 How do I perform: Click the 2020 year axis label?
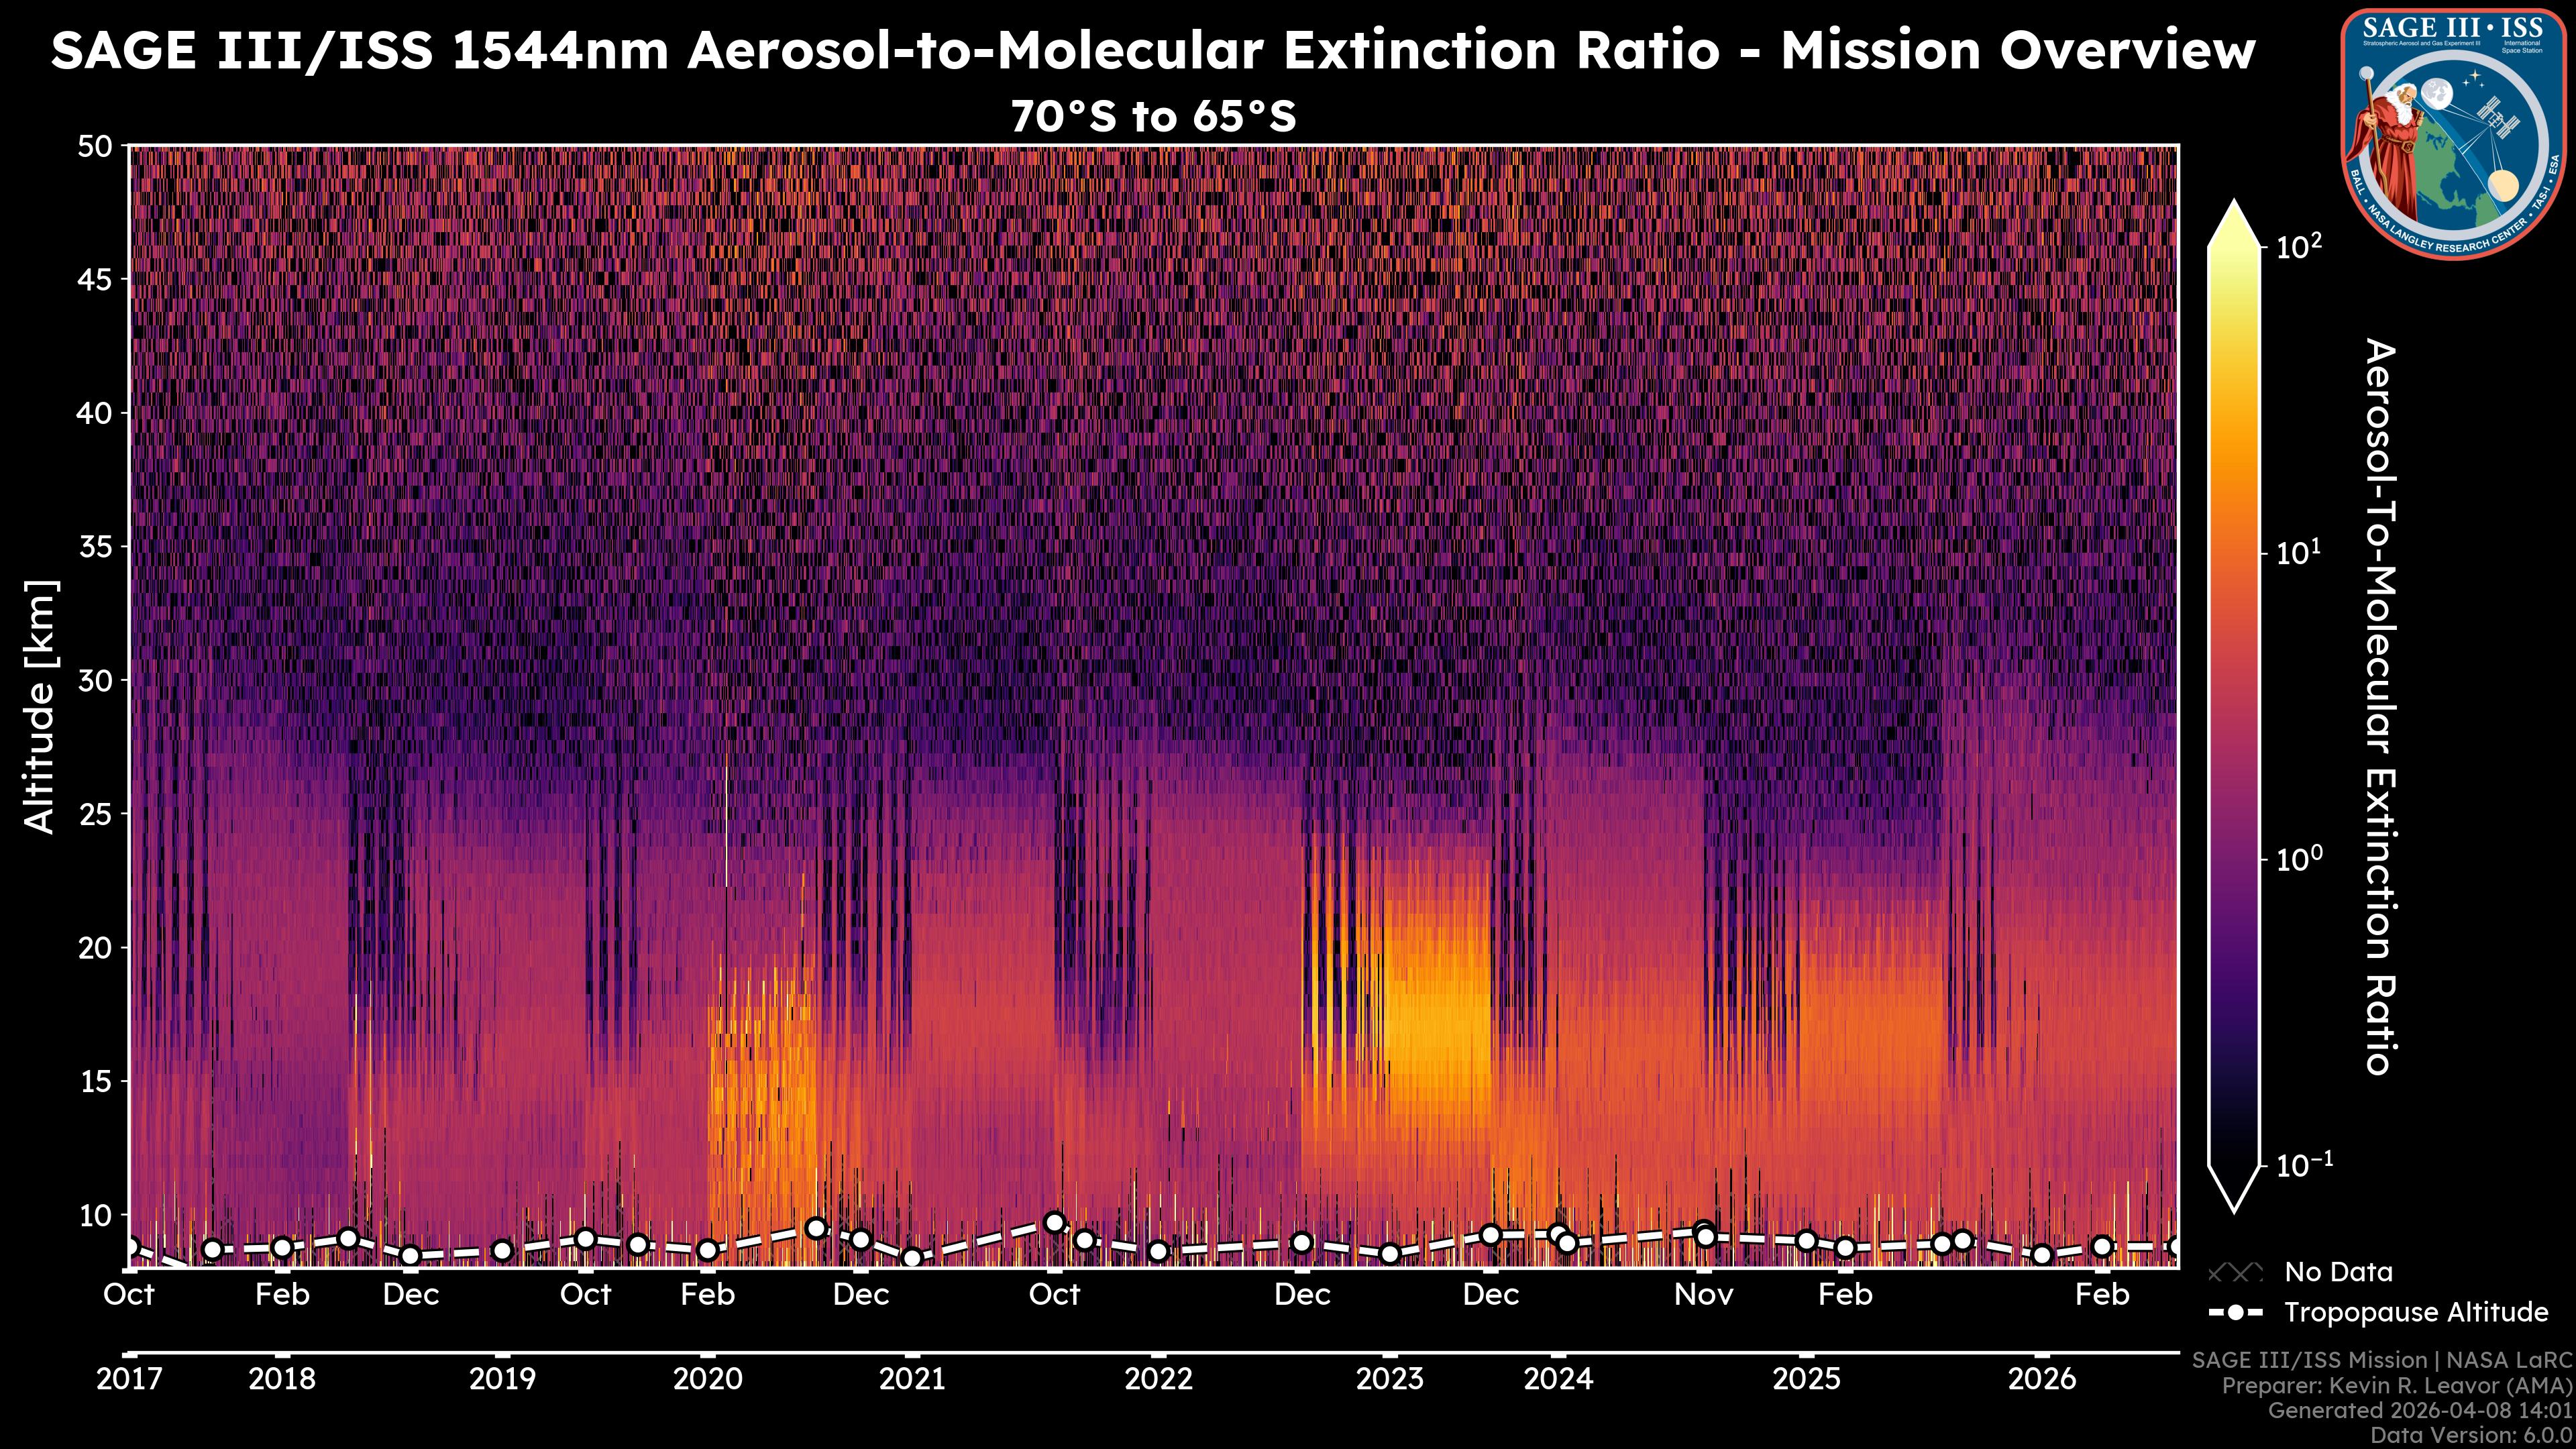tap(707, 1379)
